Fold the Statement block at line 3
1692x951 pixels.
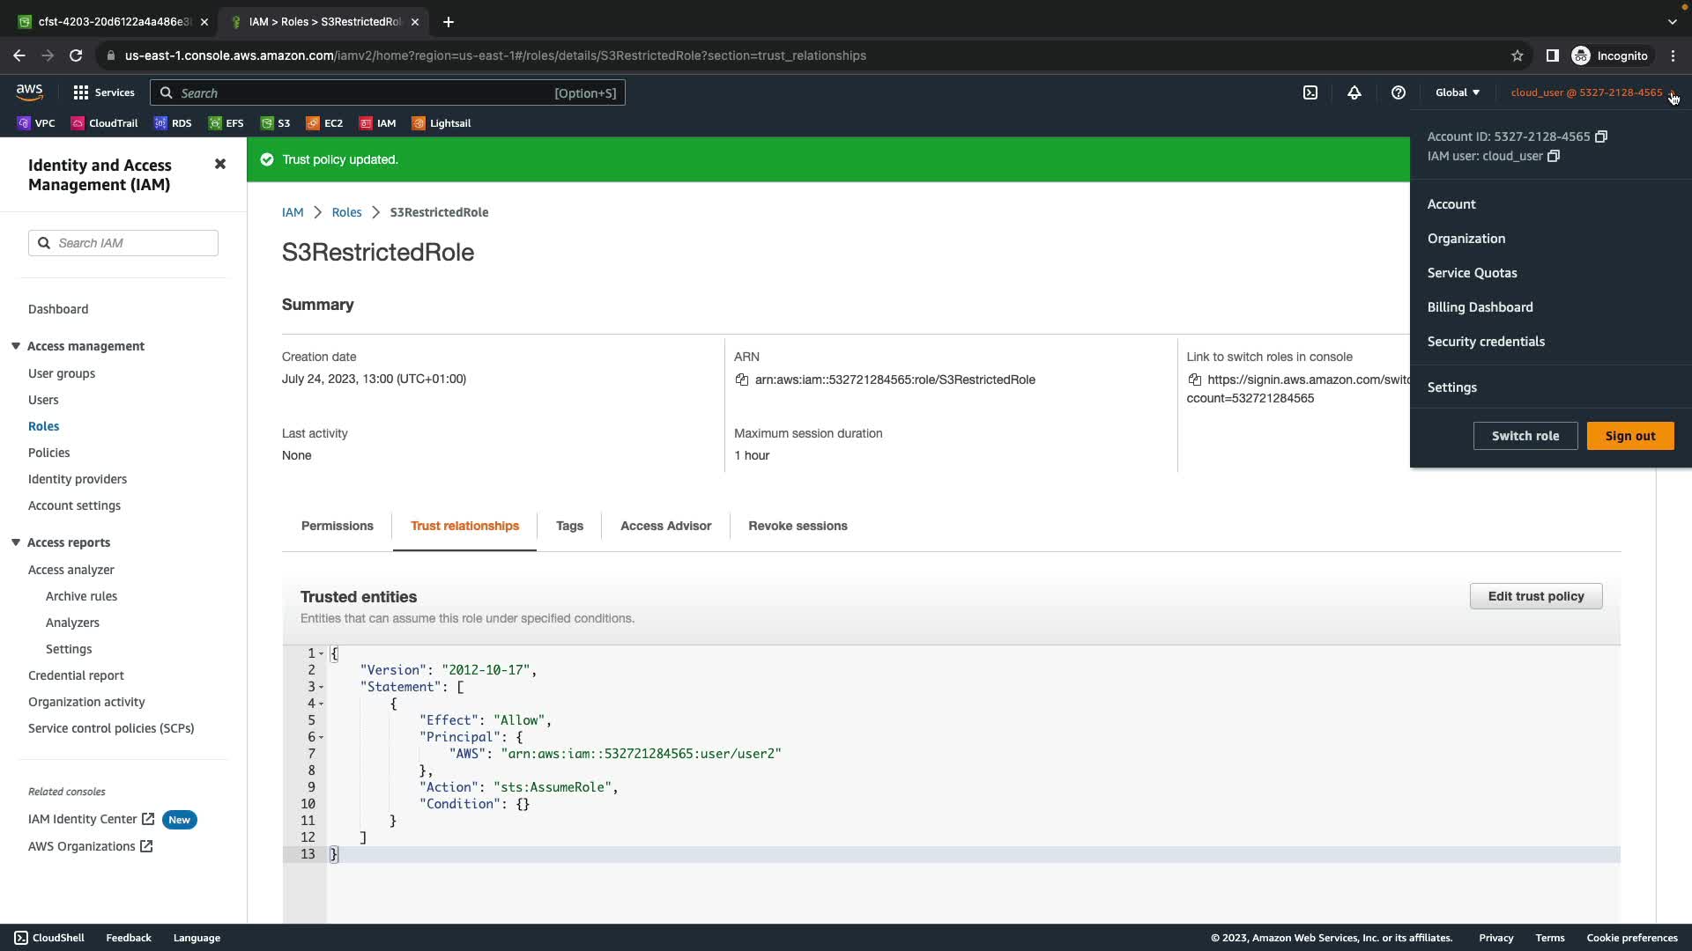[321, 687]
